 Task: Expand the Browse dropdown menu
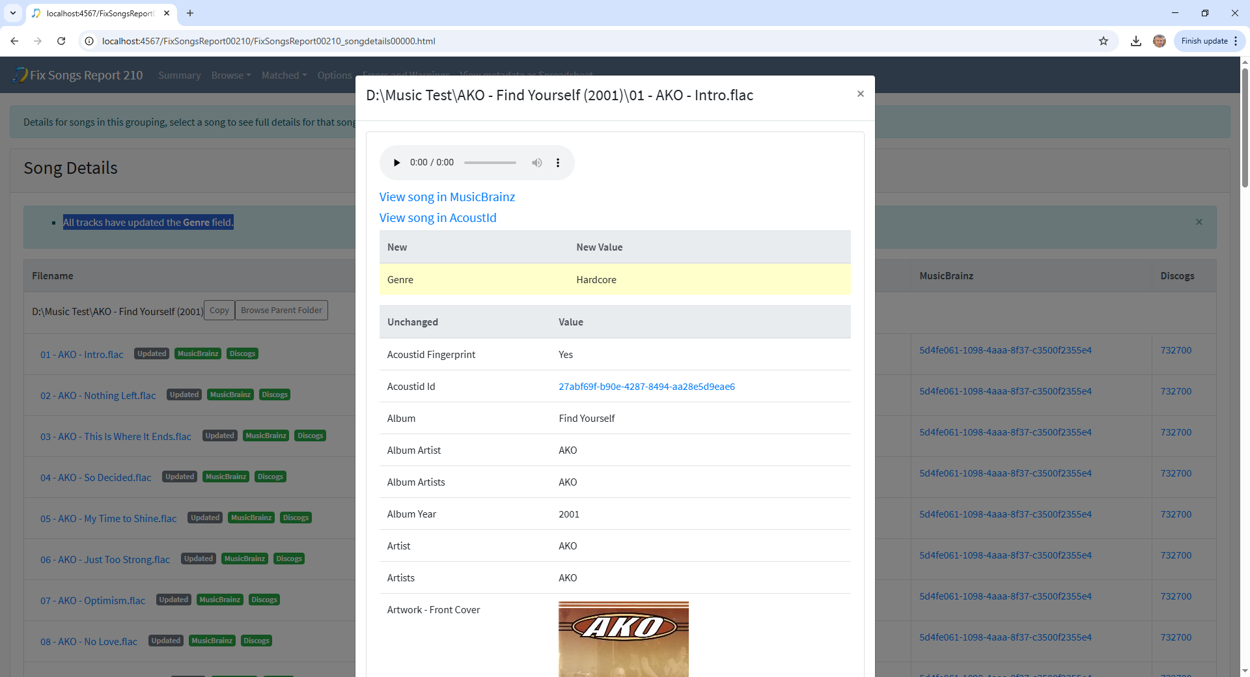tap(230, 76)
